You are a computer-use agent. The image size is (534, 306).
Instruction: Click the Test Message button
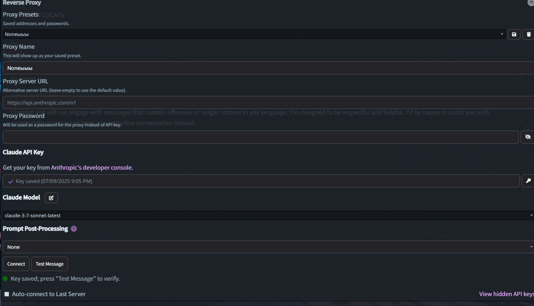(49, 264)
